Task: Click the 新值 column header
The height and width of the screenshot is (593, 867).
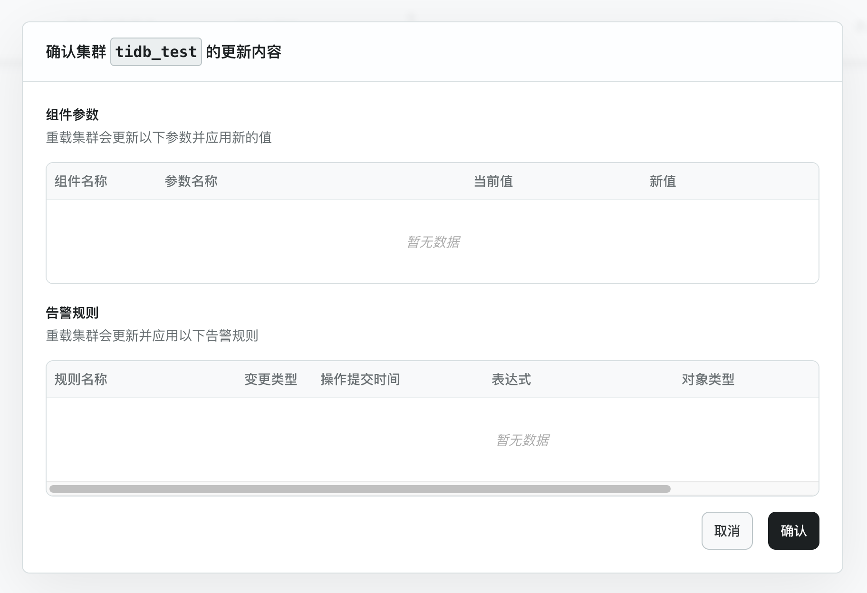Action: point(663,181)
